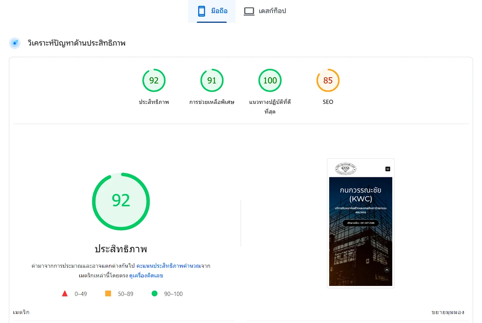The image size is (482, 323).
Task: Expand metrics with ขยายมุมมอง
Action: coord(448,312)
